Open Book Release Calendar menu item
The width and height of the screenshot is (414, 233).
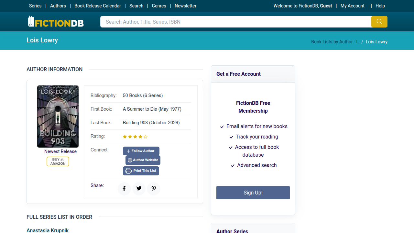98,6
